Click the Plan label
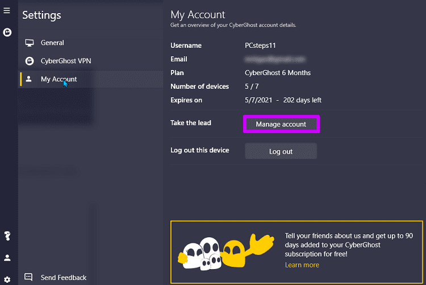426x285 pixels. [177, 73]
